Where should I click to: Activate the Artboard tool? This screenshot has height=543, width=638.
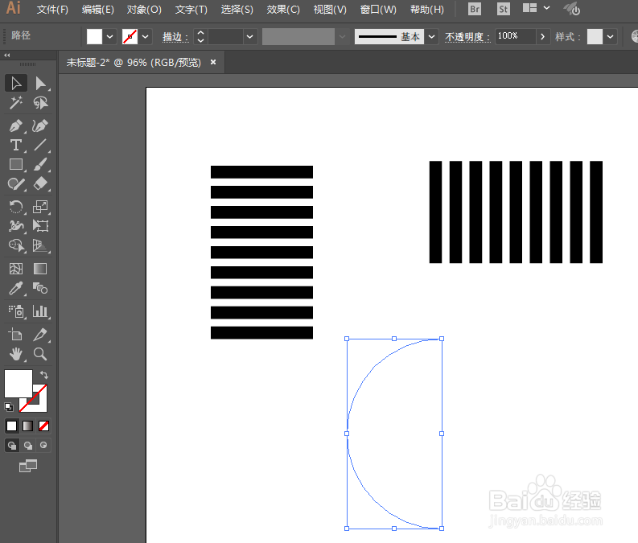tap(16, 335)
